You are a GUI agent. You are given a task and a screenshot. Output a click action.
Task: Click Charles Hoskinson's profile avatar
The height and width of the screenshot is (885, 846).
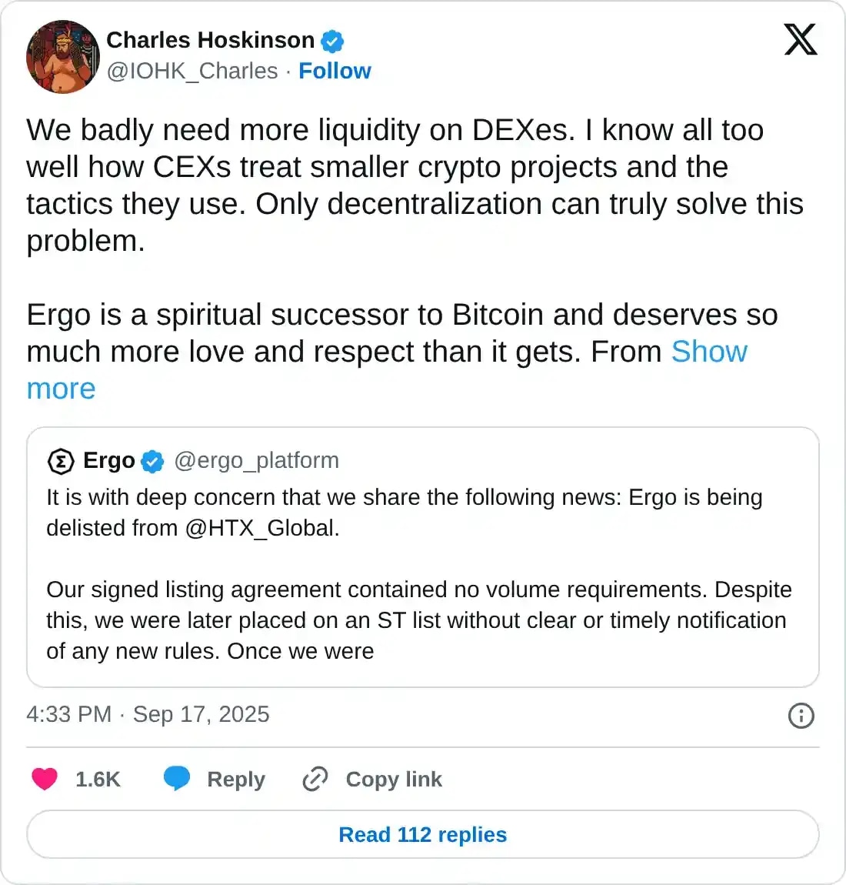(x=63, y=57)
